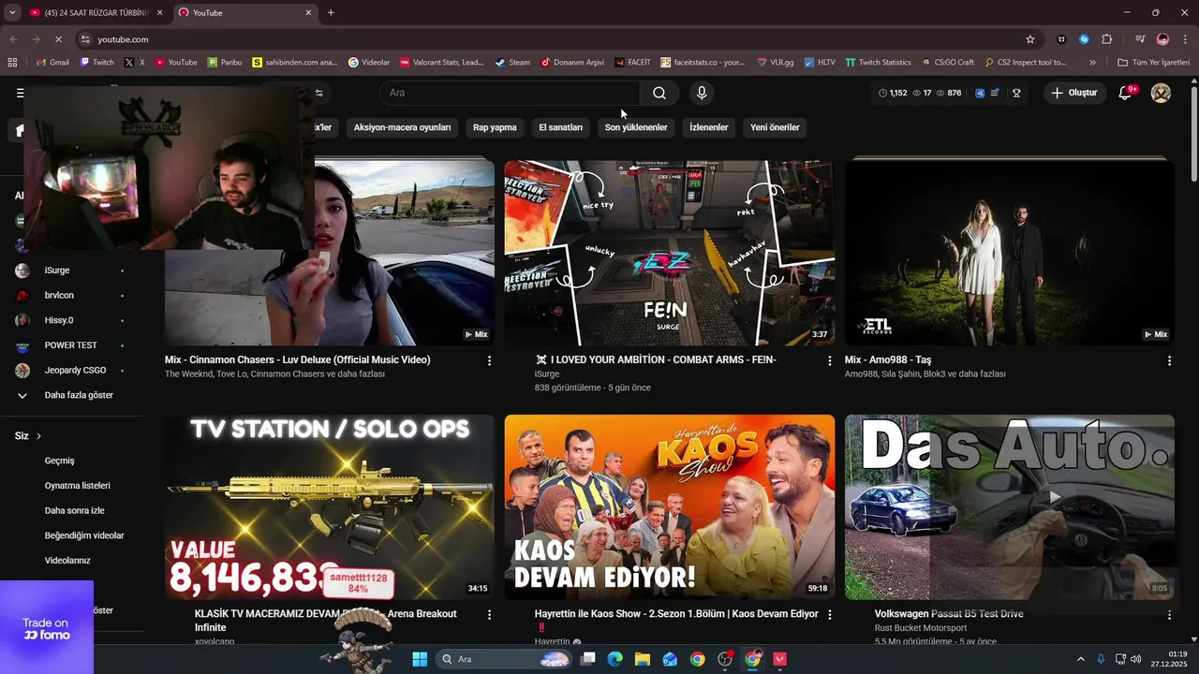Select the Rap yapma filter chip

pyautogui.click(x=495, y=127)
